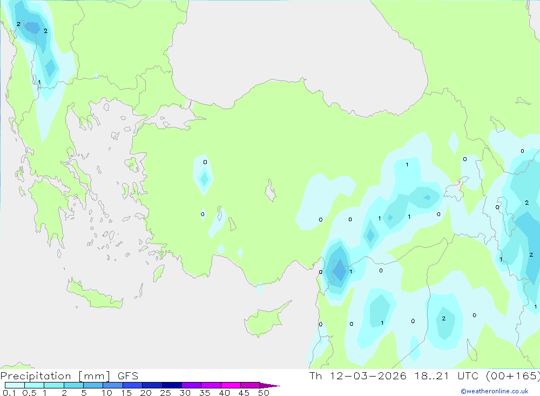This screenshot has width=540, height=396.
Task: Click the "UTC" label
Action: point(468,376)
